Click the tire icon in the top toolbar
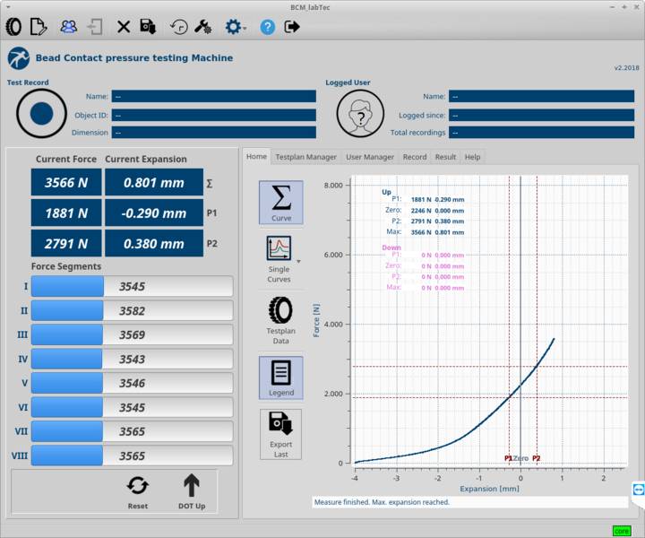The width and height of the screenshot is (645, 538). [13, 27]
